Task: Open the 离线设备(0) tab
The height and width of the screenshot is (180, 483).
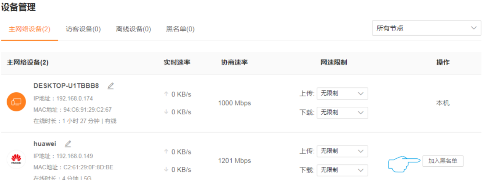Action: click(x=133, y=29)
